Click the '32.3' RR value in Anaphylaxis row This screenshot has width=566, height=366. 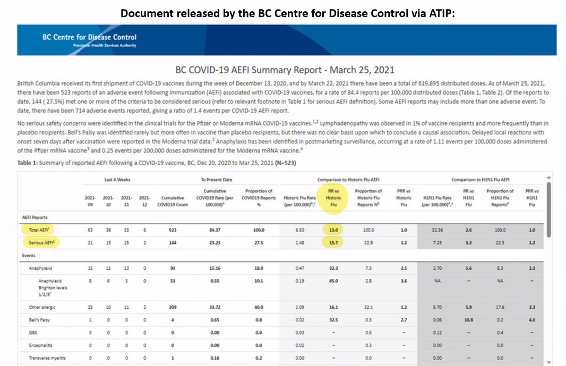[x=333, y=268]
